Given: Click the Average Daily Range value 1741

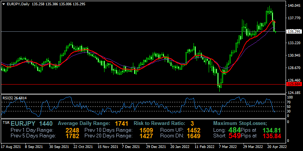Looking at the screenshot, I should (x=121, y=123).
